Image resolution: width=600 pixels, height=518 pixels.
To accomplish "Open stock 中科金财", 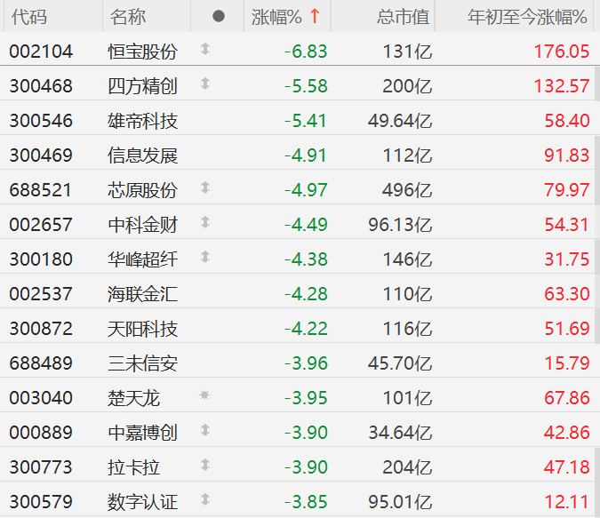I will pyautogui.click(x=143, y=225).
